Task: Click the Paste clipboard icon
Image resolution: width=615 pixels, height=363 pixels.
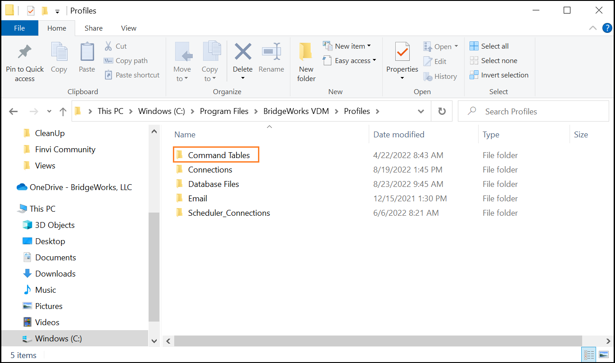Action: (87, 52)
